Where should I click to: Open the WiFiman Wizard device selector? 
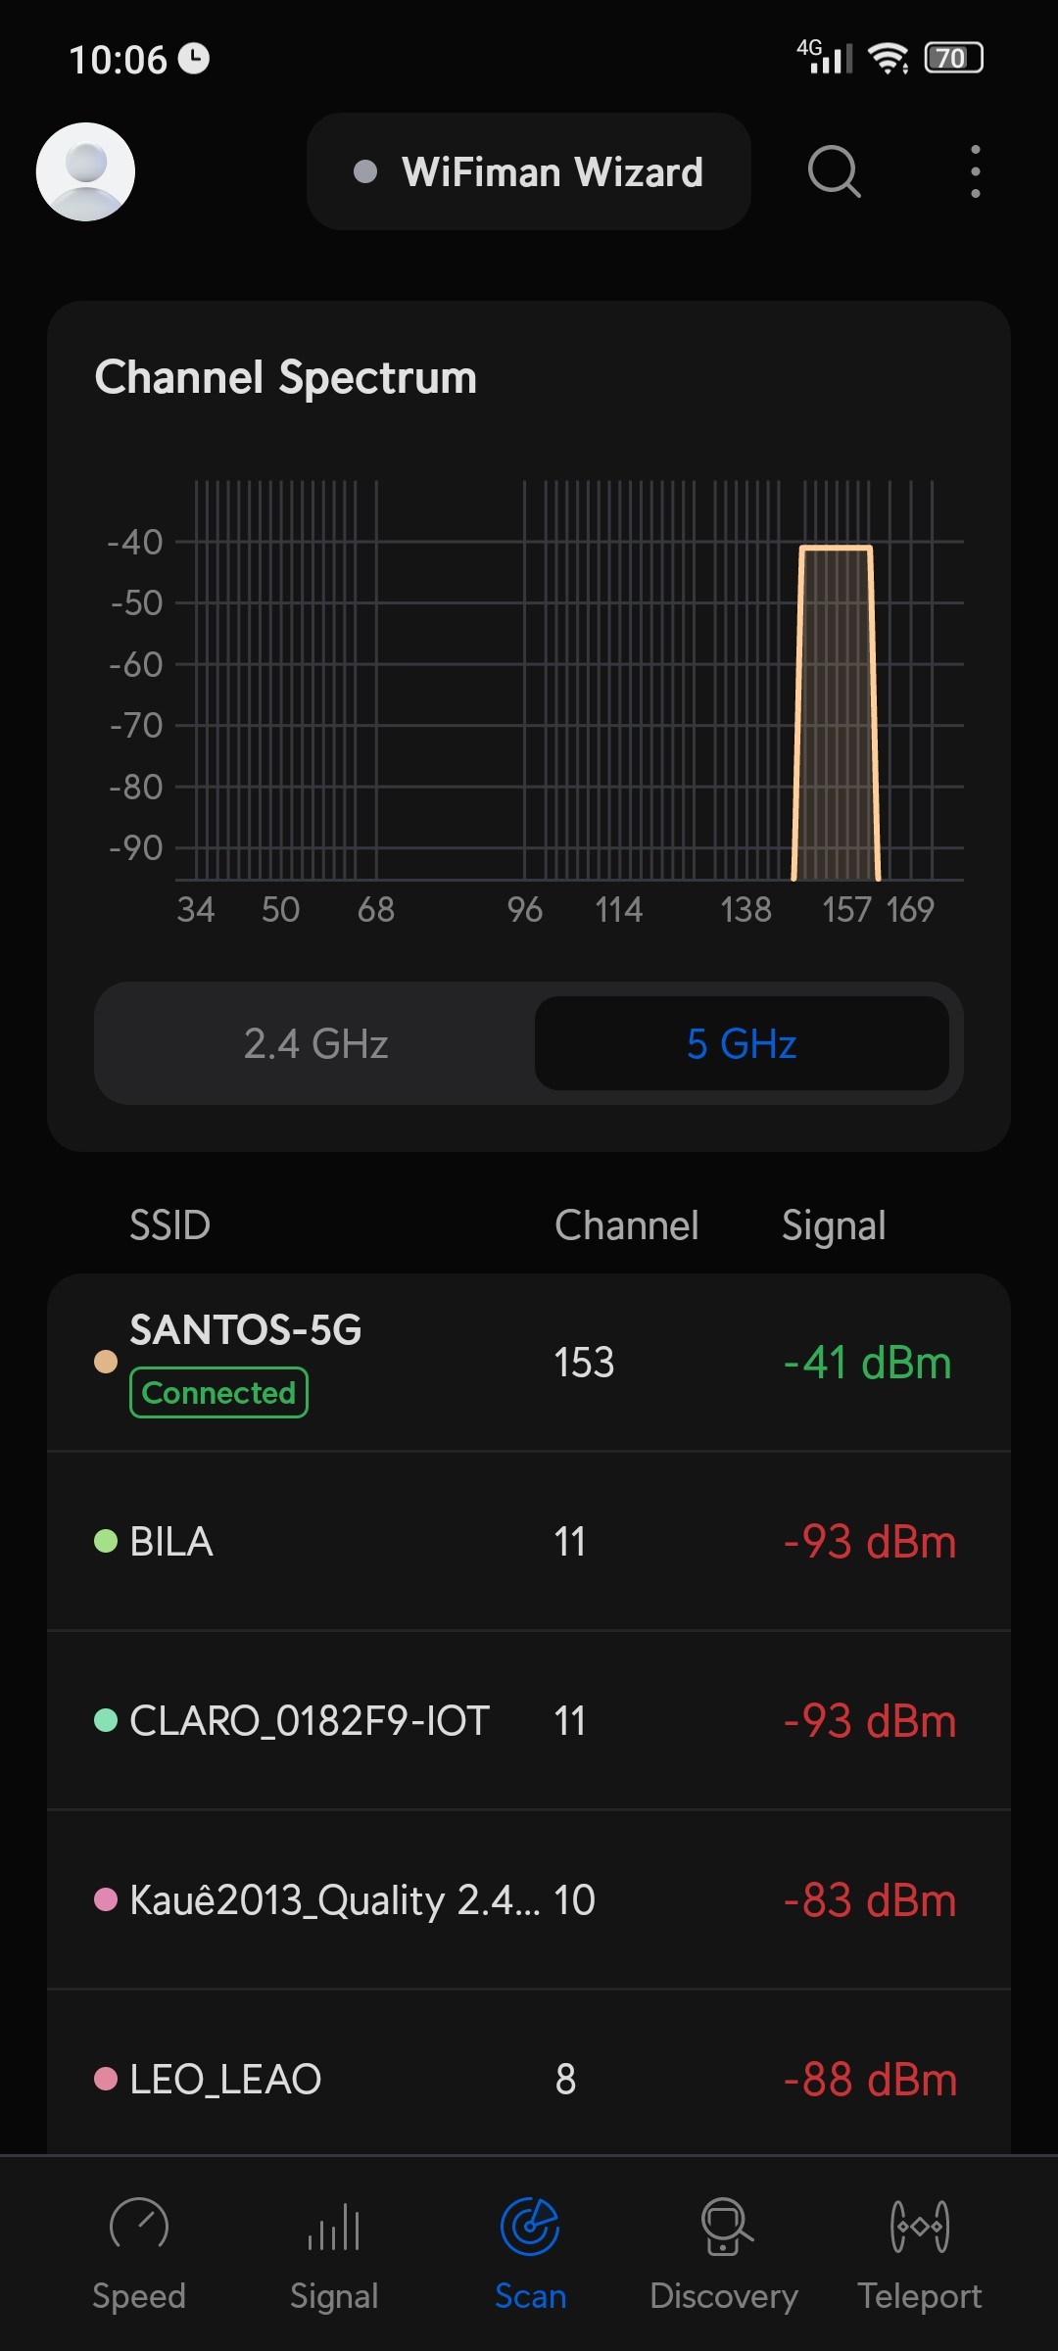[x=529, y=171]
